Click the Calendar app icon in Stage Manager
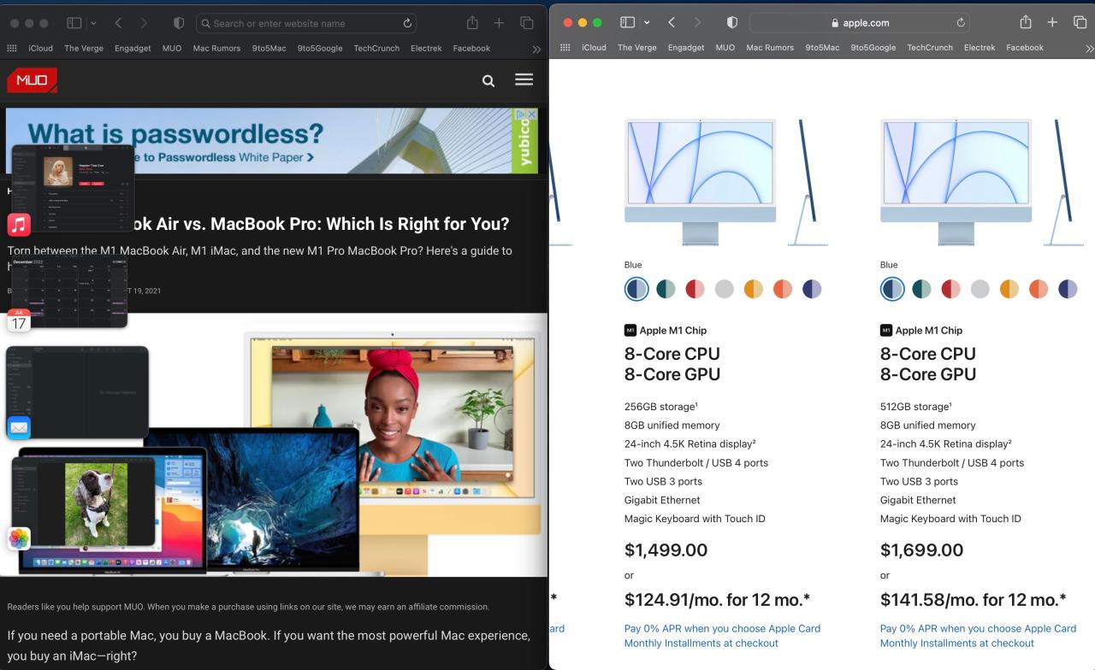This screenshot has width=1095, height=670. (x=19, y=320)
